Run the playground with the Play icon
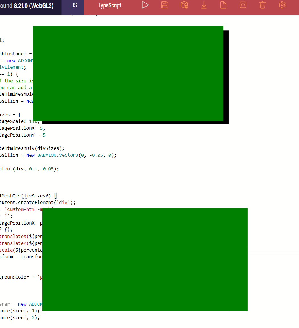Image resolution: width=299 pixels, height=328 pixels. [145, 5]
